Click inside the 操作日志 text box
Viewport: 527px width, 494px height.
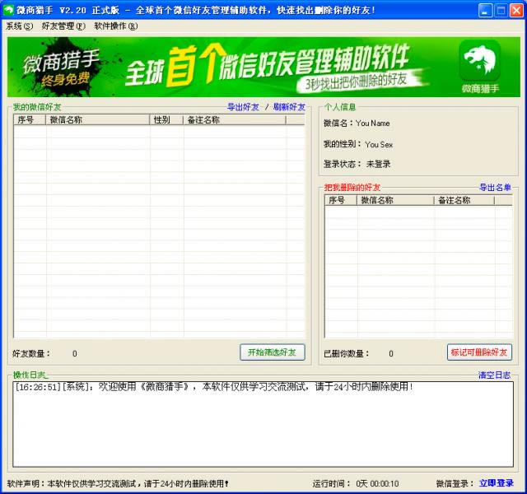(263, 424)
